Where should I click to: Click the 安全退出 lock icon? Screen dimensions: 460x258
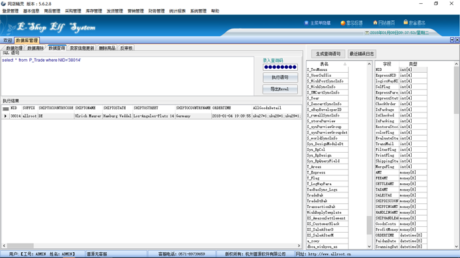pos(405,22)
